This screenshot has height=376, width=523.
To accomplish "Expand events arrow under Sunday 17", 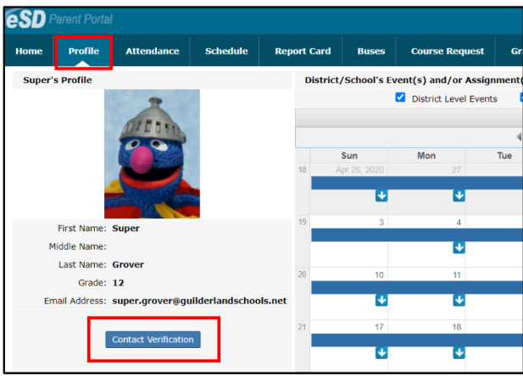I will click(381, 352).
